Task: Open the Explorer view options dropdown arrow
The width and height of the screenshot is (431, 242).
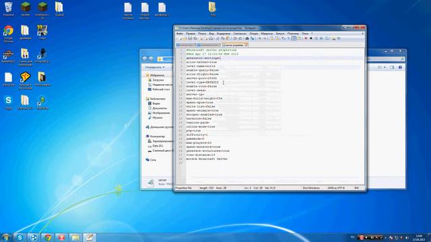Action: click(385, 67)
